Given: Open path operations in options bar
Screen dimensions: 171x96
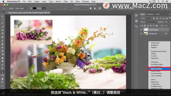Looking at the screenshot, I should pos(90,8).
